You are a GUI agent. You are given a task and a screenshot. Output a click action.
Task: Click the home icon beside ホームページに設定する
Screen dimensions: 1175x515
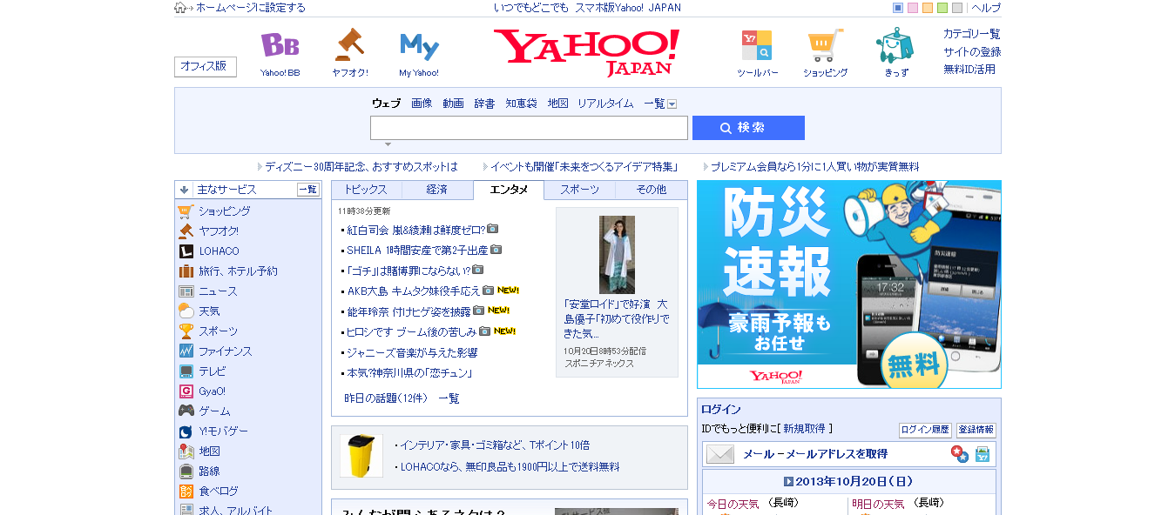tap(181, 8)
